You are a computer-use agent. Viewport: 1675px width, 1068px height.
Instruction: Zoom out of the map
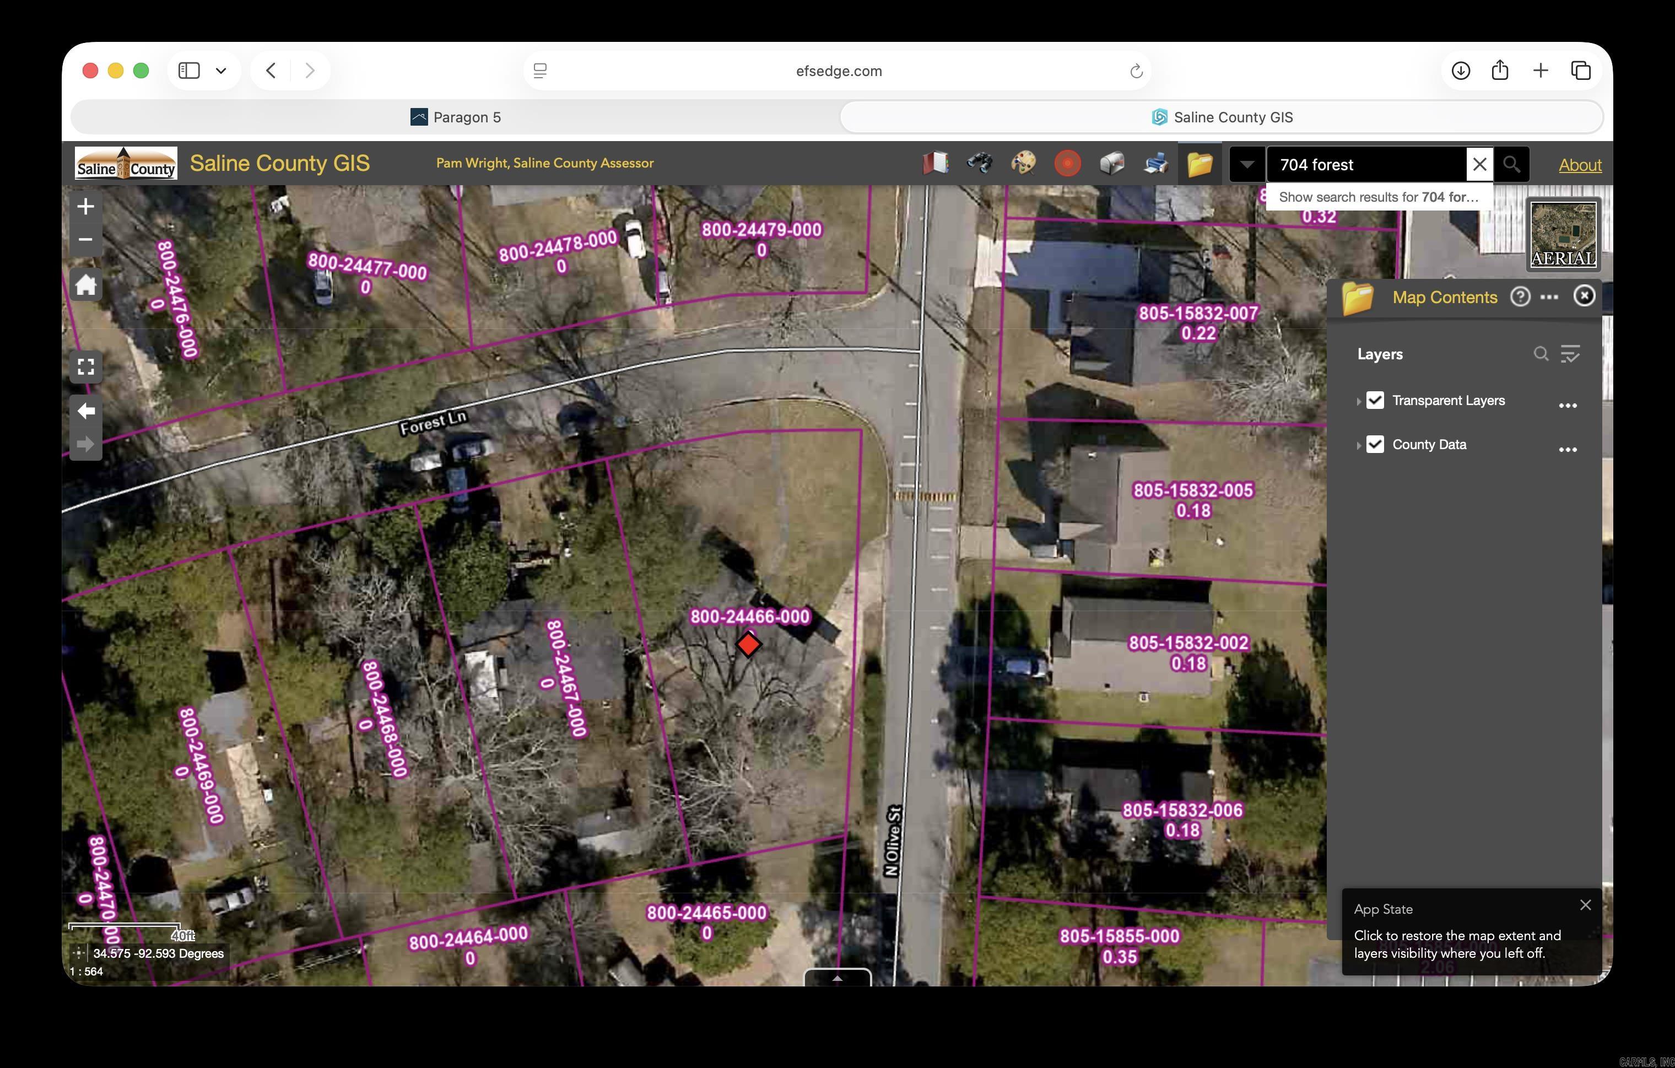[85, 239]
